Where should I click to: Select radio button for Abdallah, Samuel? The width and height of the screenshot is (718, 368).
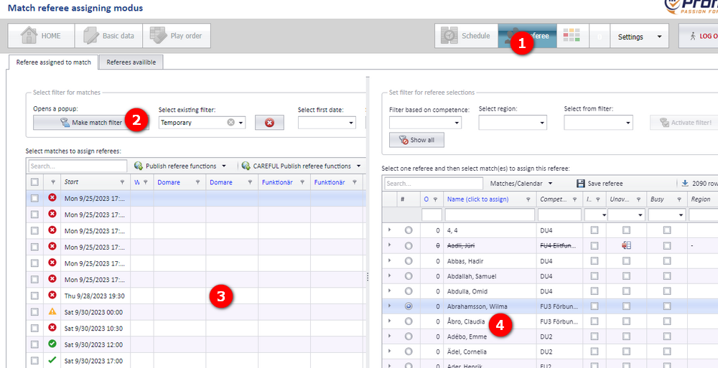pyautogui.click(x=409, y=276)
